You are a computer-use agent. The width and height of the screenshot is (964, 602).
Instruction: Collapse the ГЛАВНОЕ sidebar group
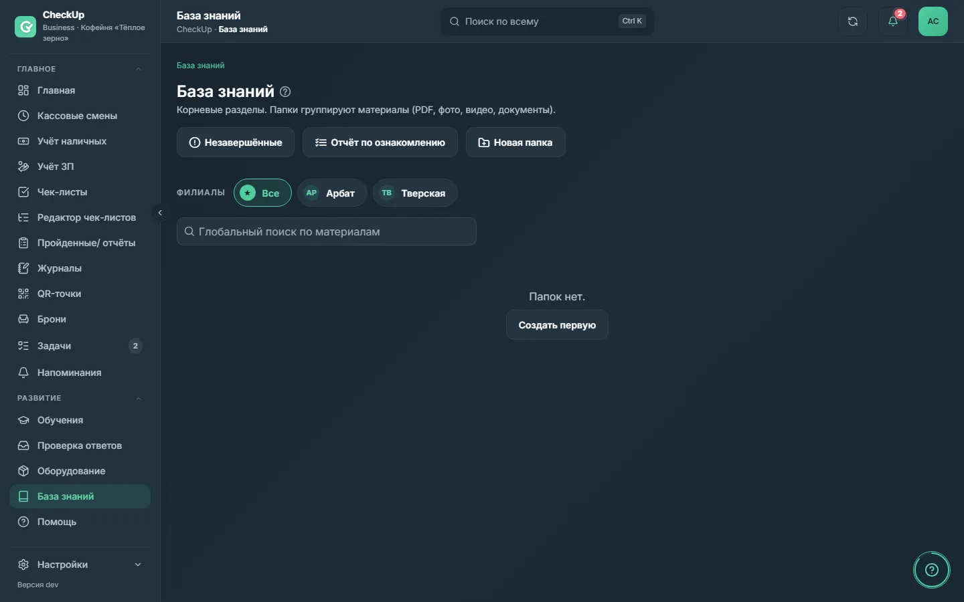point(139,69)
